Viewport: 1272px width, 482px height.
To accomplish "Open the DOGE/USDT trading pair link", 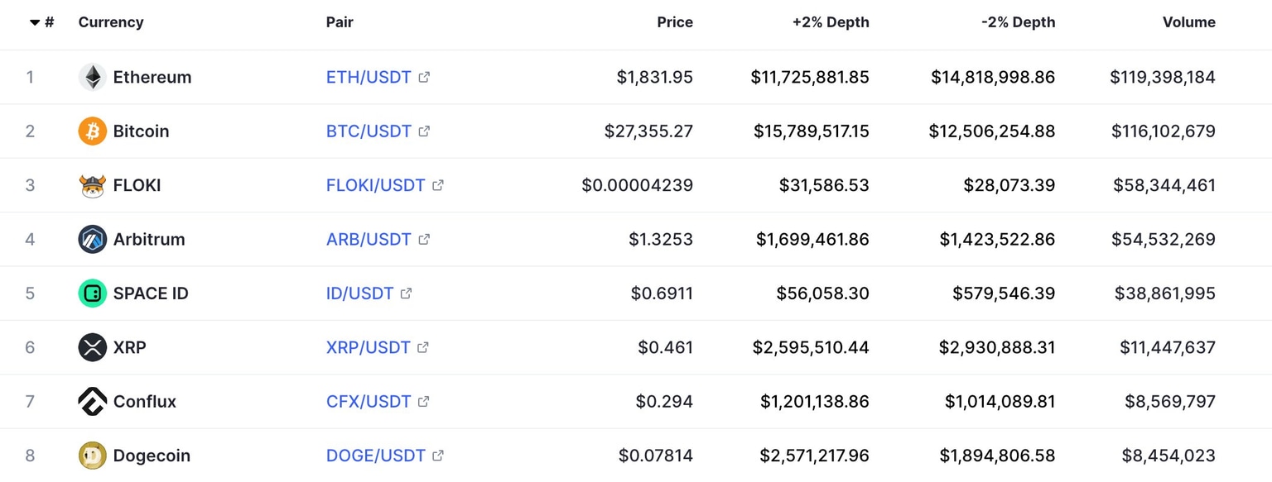I will click(375, 456).
